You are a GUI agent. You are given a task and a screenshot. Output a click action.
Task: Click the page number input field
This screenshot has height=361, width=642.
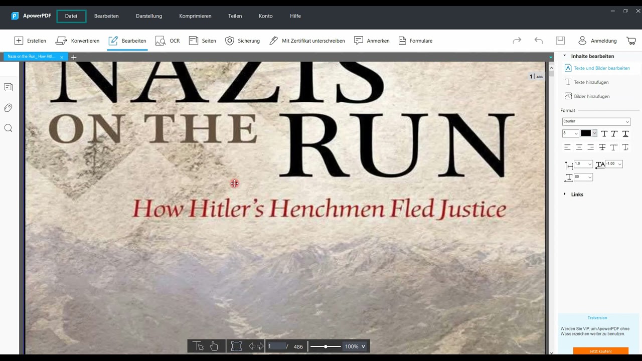[x=276, y=346]
